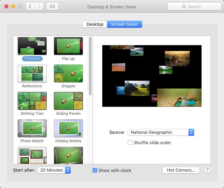Open Hot Corners settings
Image resolution: width=224 pixels, height=188 pixels.
point(181,170)
